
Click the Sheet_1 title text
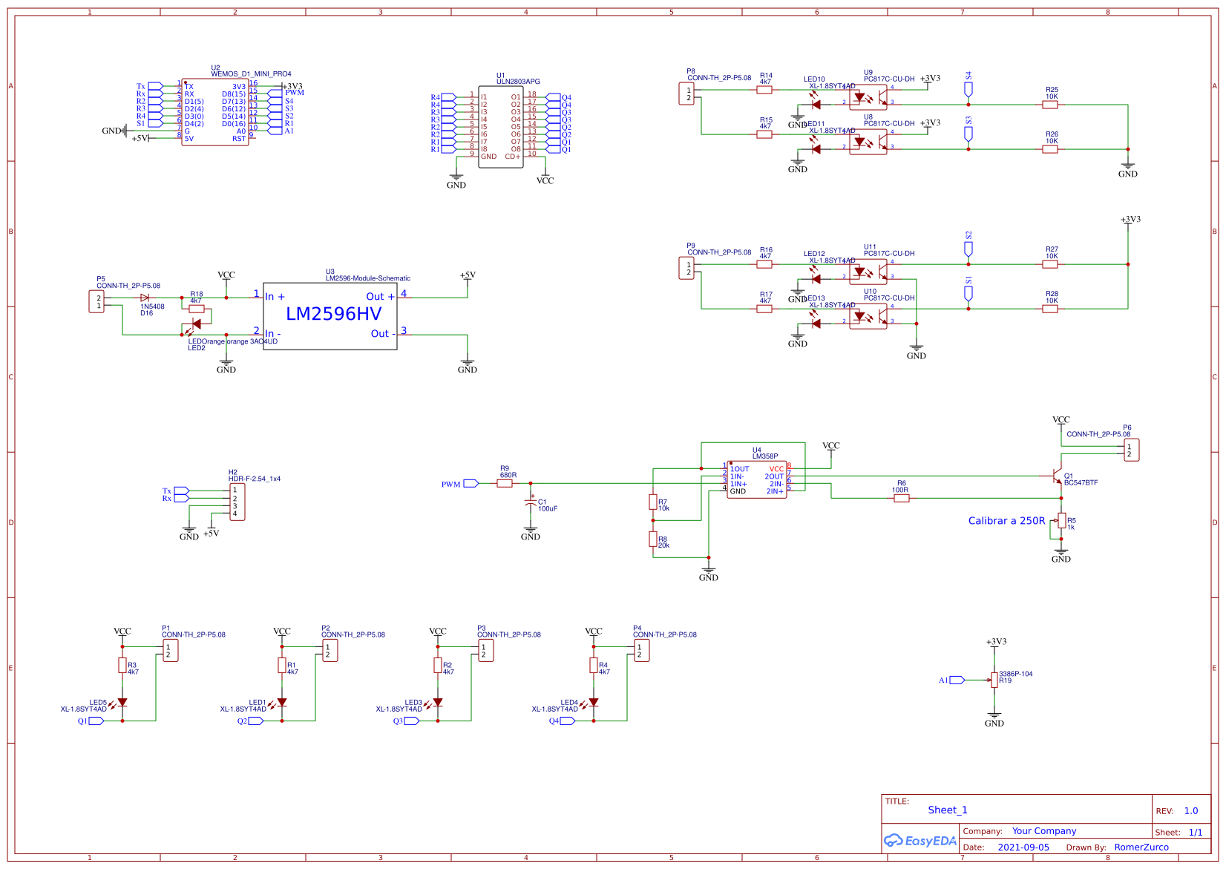click(x=948, y=810)
